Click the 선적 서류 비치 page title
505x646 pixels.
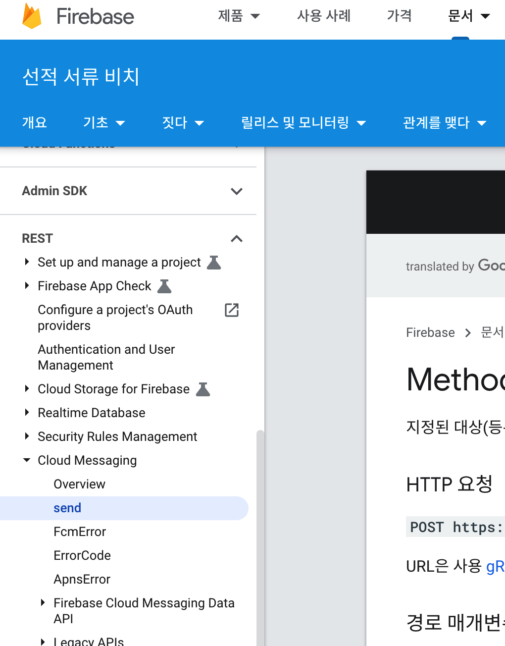pos(81,77)
